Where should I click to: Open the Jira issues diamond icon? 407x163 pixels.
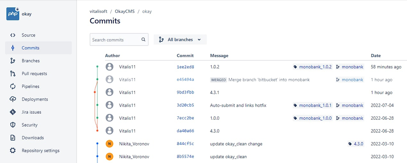point(13,112)
